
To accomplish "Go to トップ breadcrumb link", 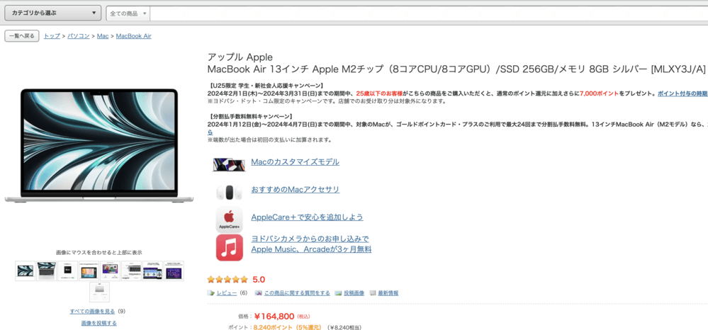I will tap(52, 36).
